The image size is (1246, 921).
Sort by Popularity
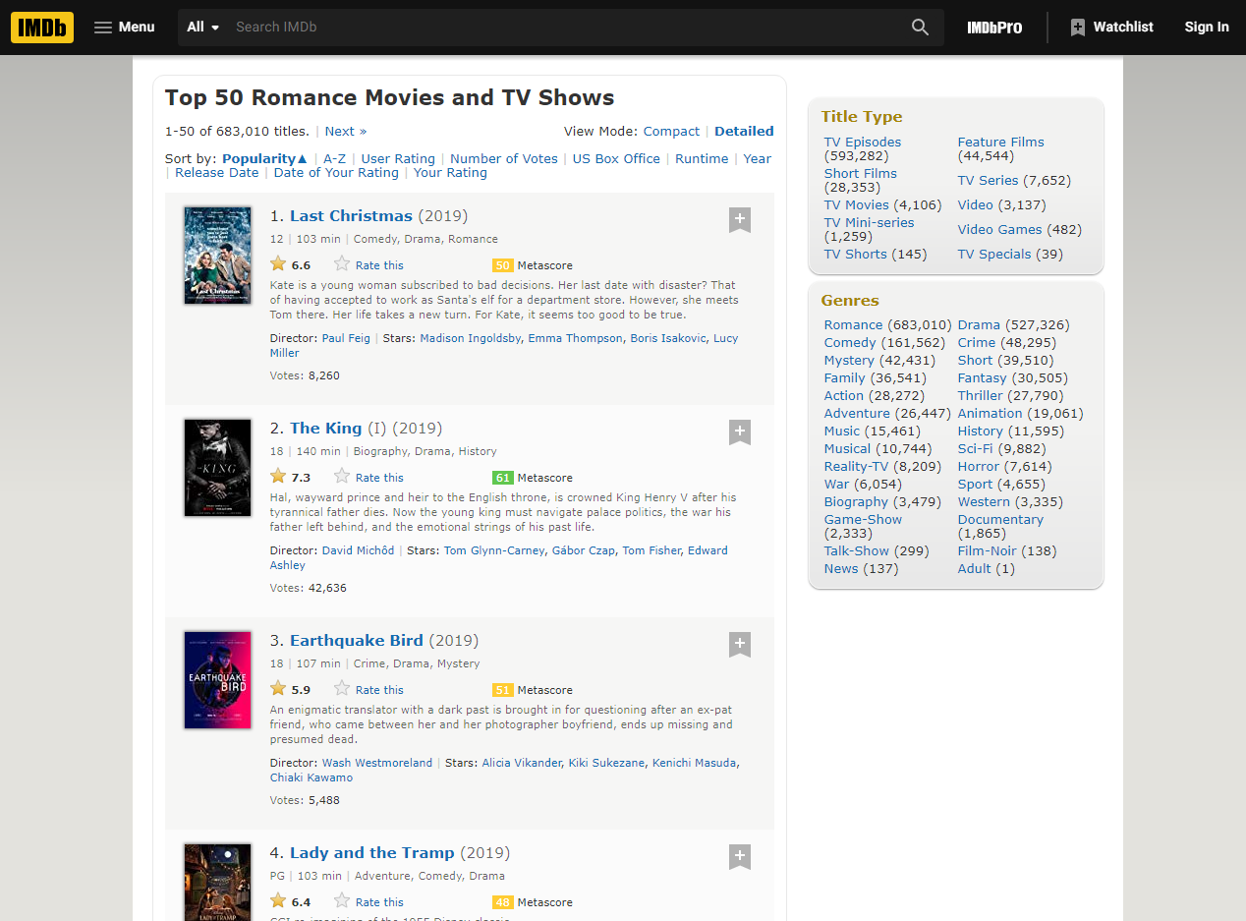pyautogui.click(x=264, y=159)
